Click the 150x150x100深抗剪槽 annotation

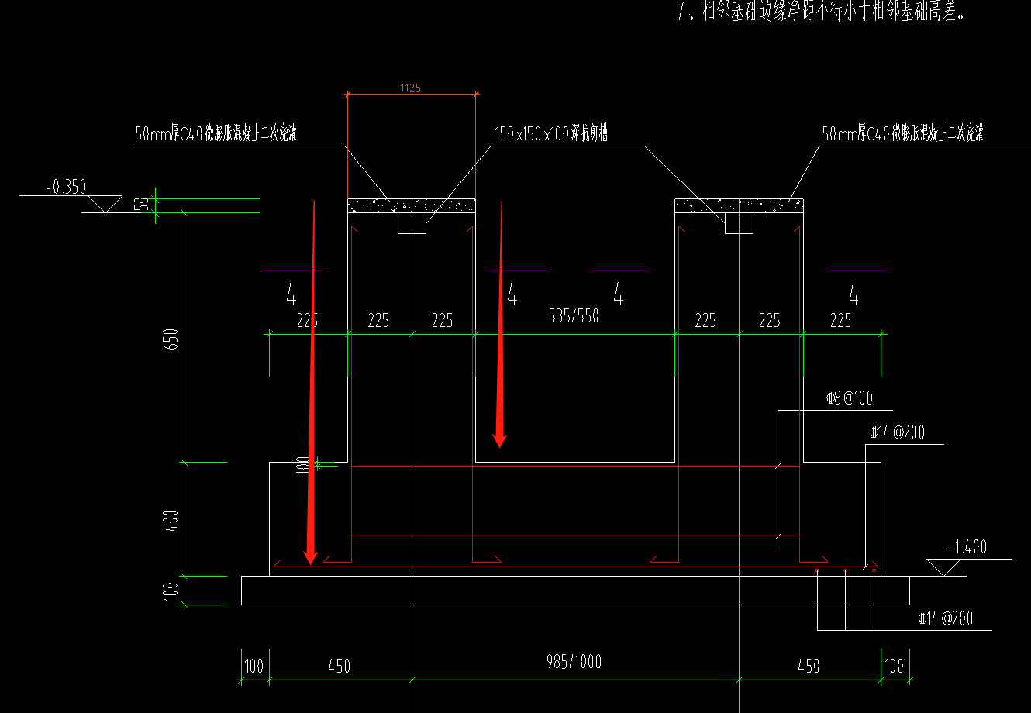click(551, 134)
